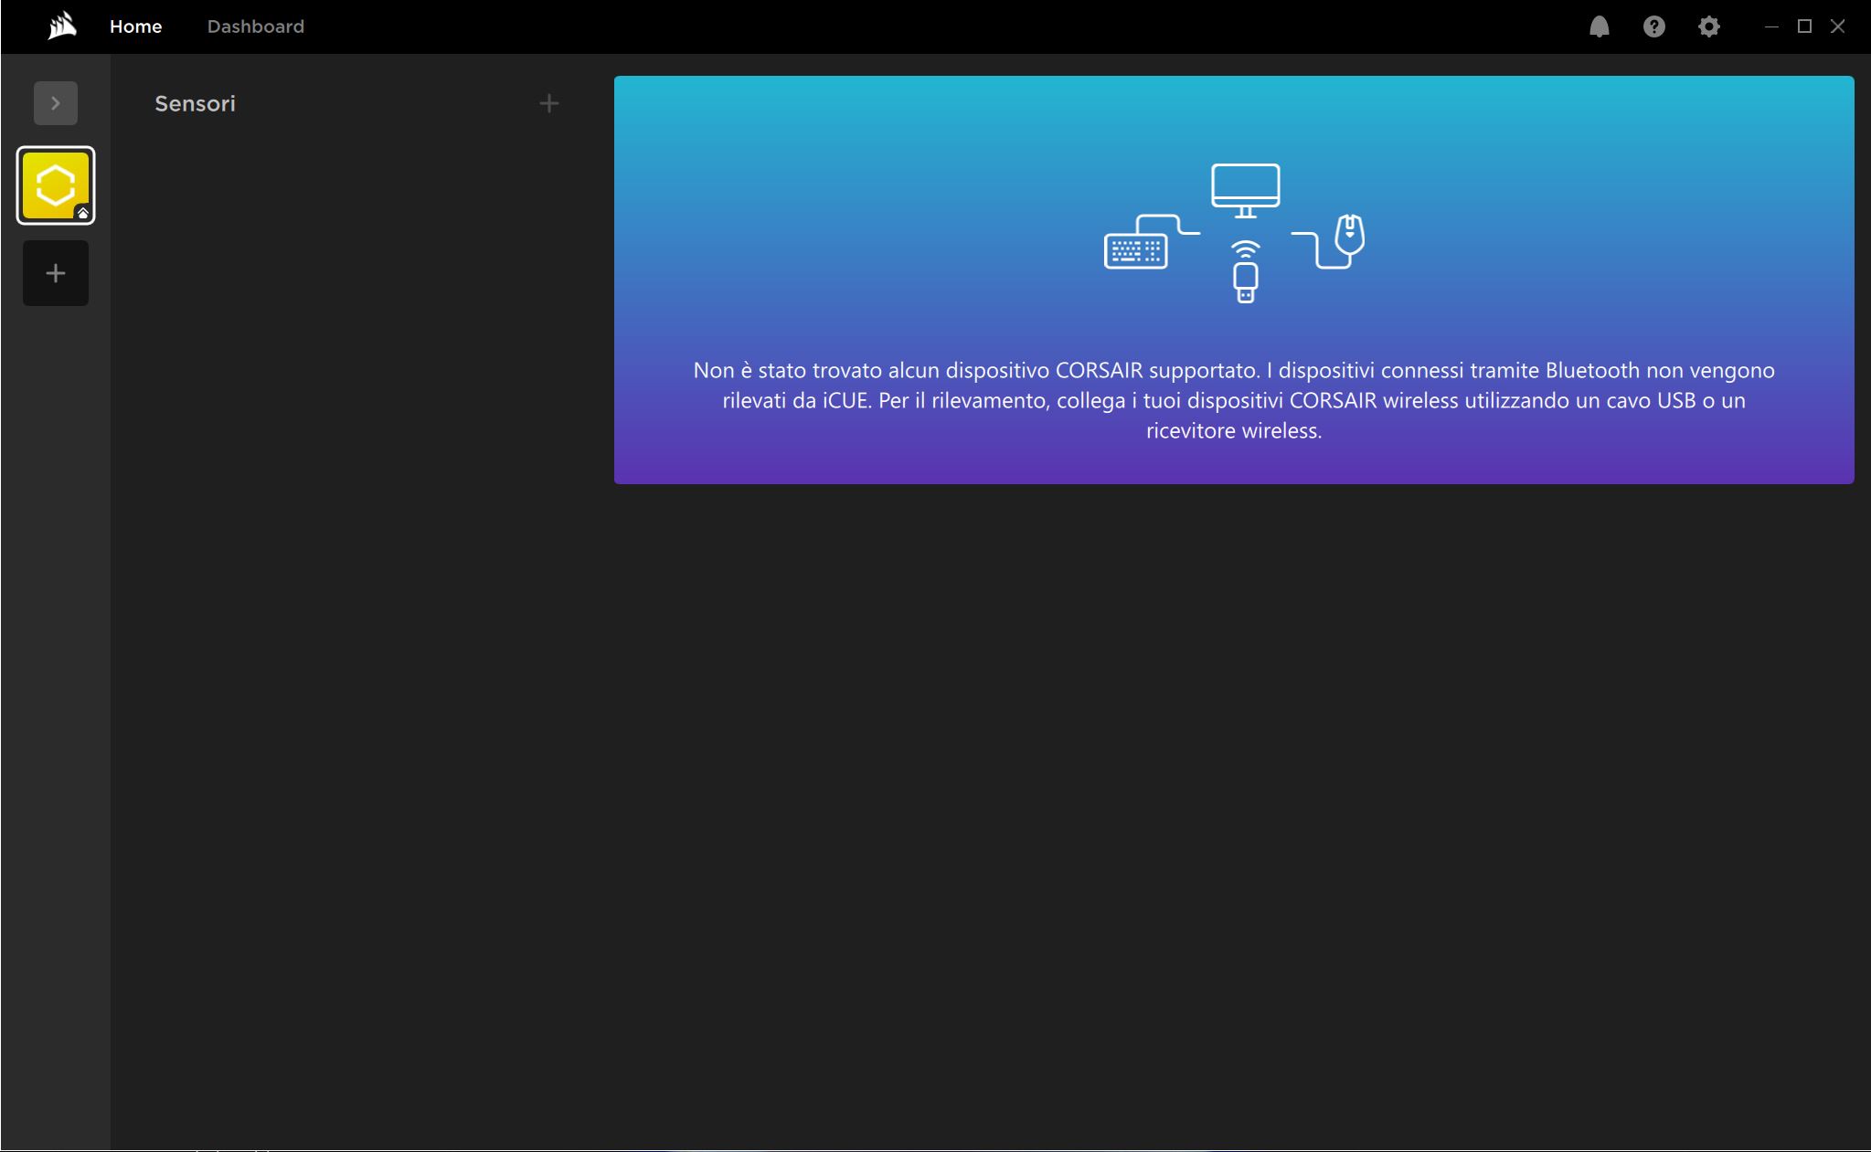
Task: Click the home badge on the yellow profile
Action: click(82, 213)
